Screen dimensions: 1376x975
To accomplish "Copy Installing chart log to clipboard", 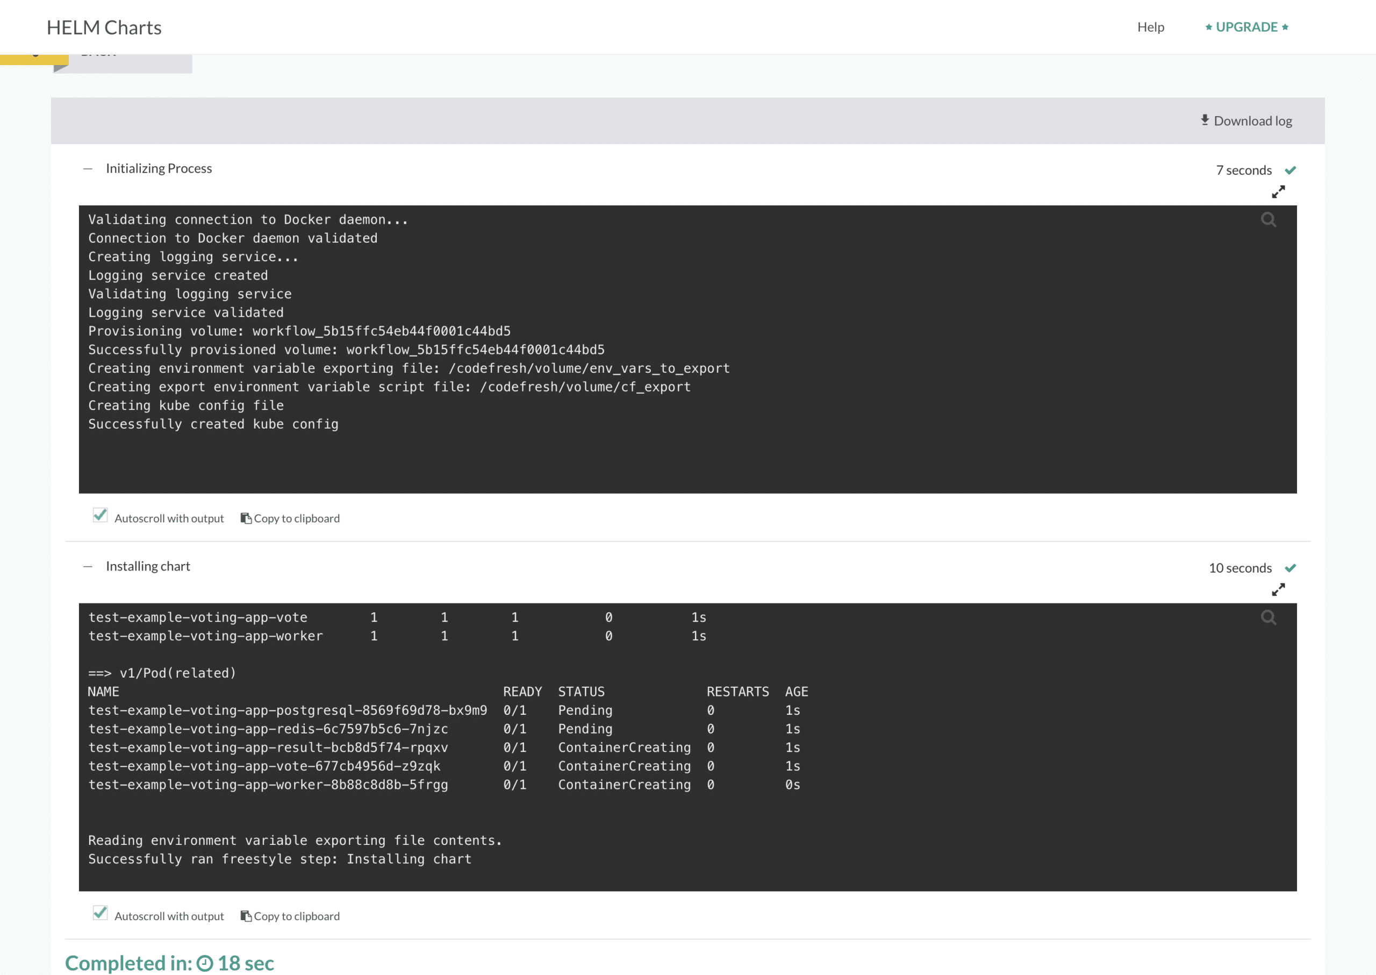I will (x=290, y=916).
